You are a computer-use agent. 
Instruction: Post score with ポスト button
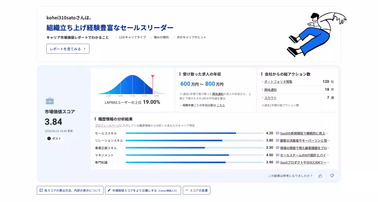pyautogui.click(x=54, y=139)
